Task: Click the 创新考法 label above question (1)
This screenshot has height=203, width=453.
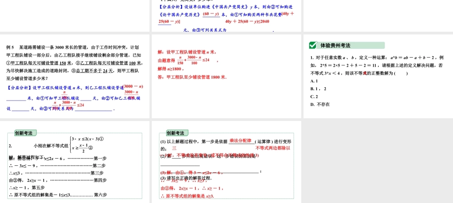Action: coord(177,133)
